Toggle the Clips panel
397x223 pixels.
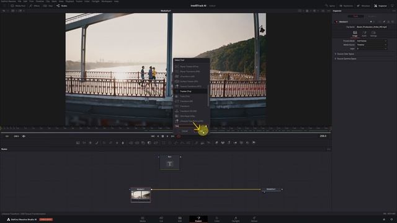(x=48, y=6)
